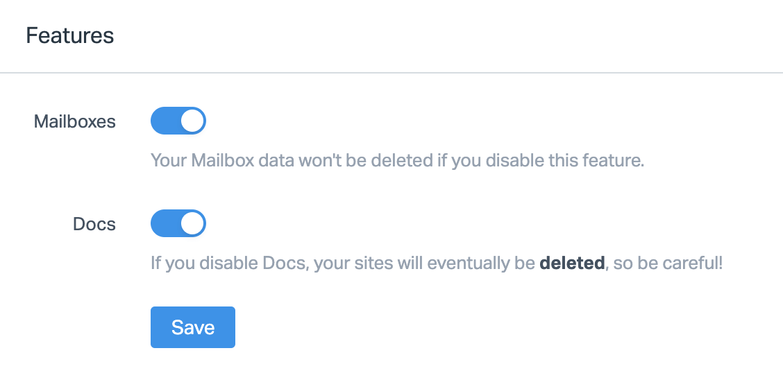Screen dimensions: 783x389
Task: Click the Docs label text
Action: 94,225
